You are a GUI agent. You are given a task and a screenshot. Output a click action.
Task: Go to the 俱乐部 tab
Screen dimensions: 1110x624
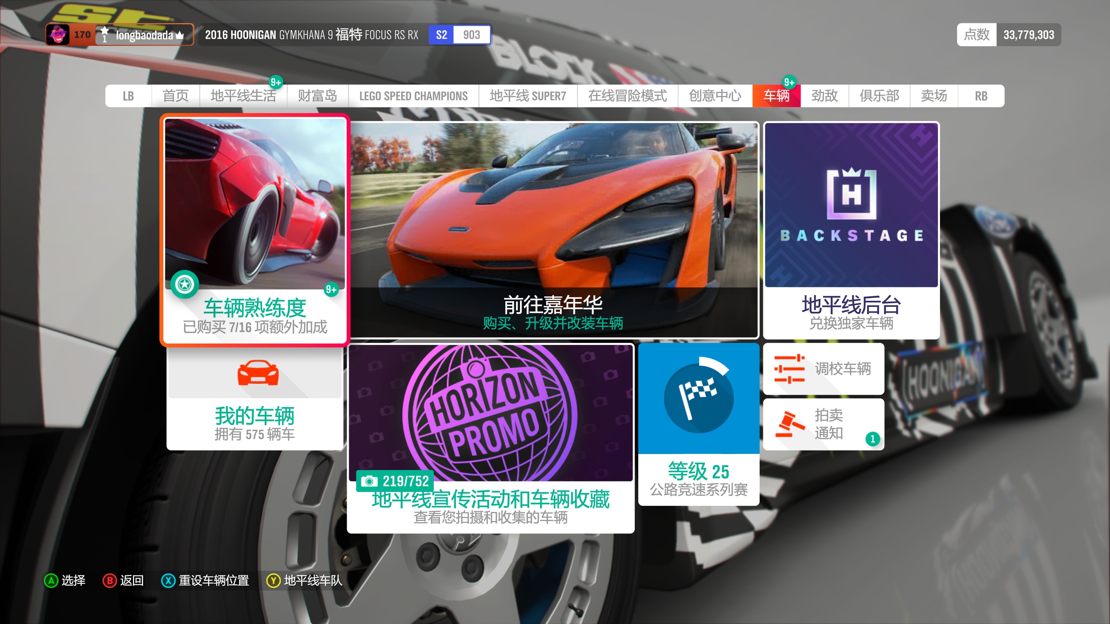879,96
